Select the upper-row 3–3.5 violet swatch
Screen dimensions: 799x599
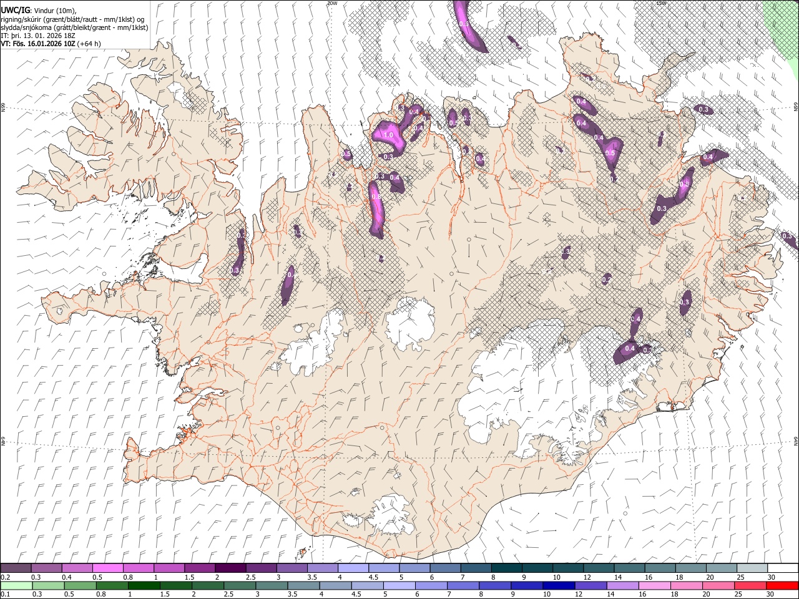tap(292, 568)
